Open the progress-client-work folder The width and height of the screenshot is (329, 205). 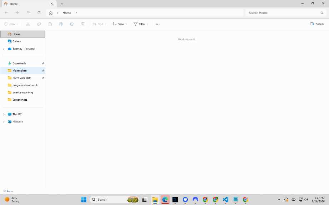(x=25, y=85)
